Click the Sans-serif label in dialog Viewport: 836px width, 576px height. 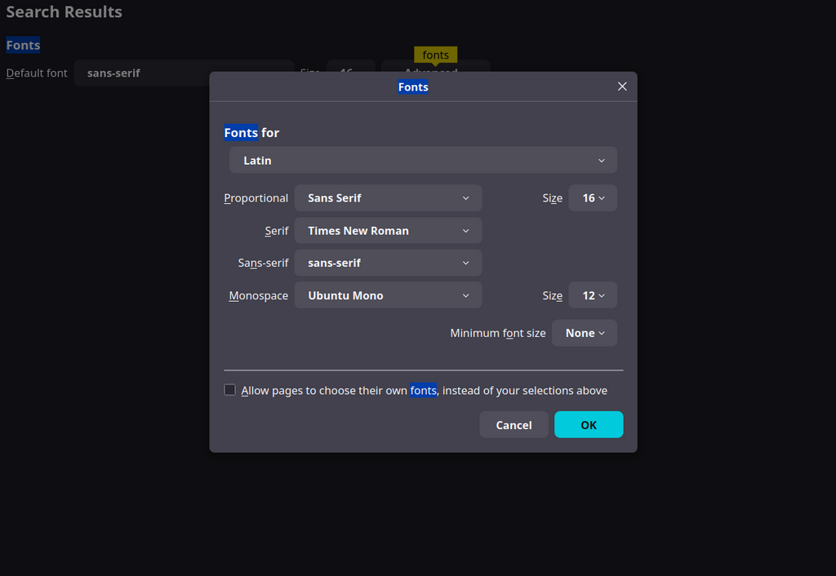(x=264, y=264)
